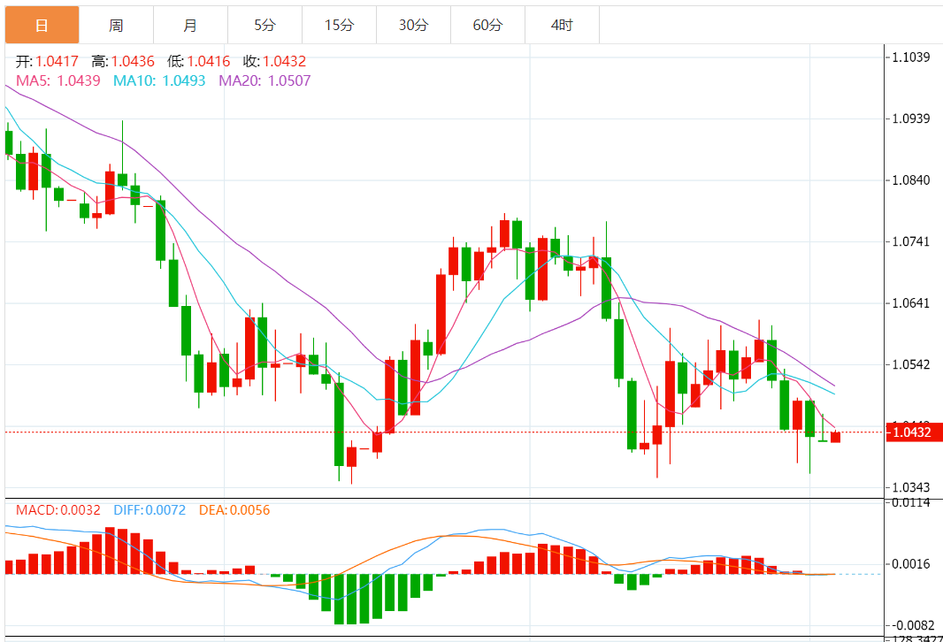943x642 pixels.
Task: Click the 高:1.0436 high price value
Action: coord(123,61)
